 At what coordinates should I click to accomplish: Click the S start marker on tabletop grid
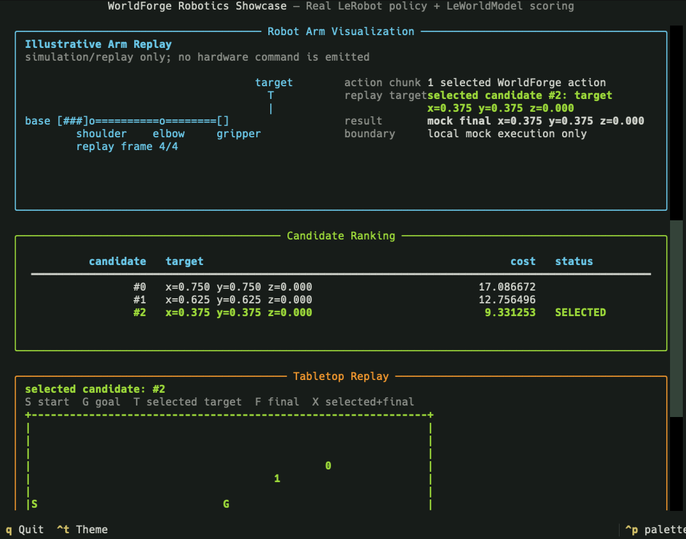[34, 504]
